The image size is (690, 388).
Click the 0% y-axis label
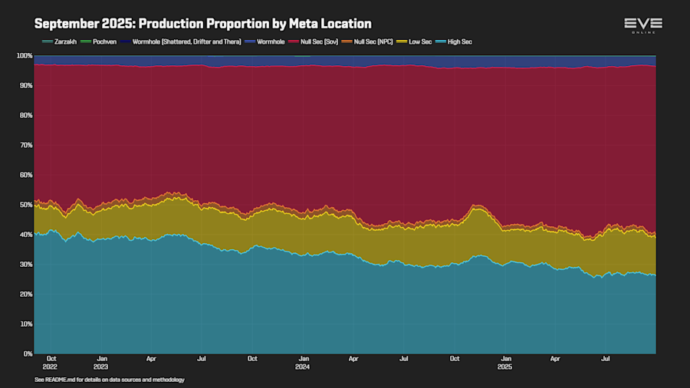[x=28, y=353]
